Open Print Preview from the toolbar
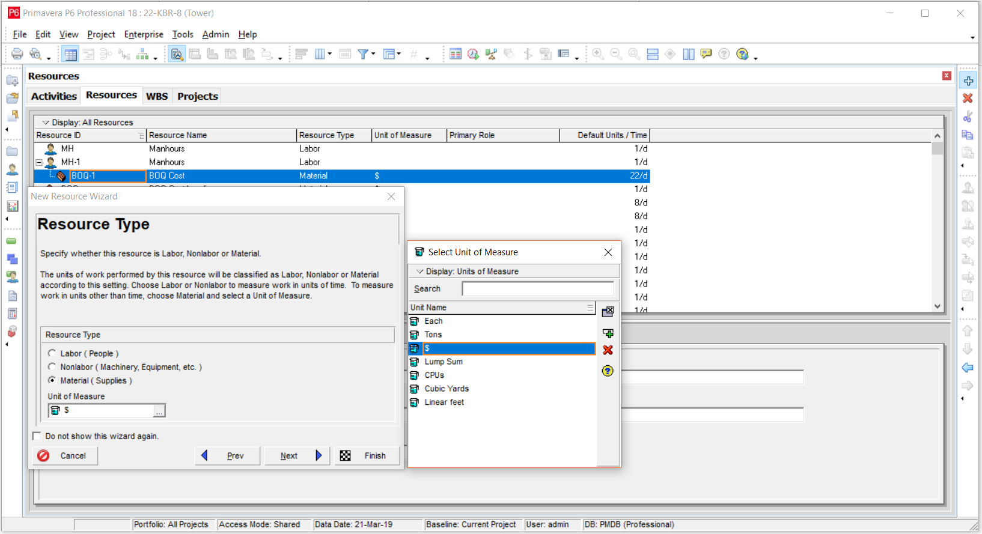Viewport: 982px width, 534px height. (35, 54)
